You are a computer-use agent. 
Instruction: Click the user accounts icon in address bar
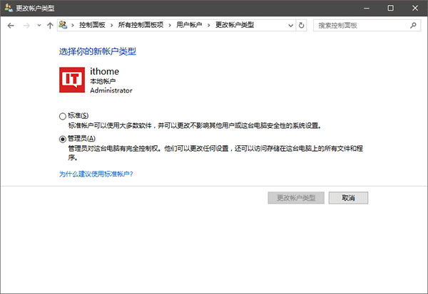[x=63, y=25]
